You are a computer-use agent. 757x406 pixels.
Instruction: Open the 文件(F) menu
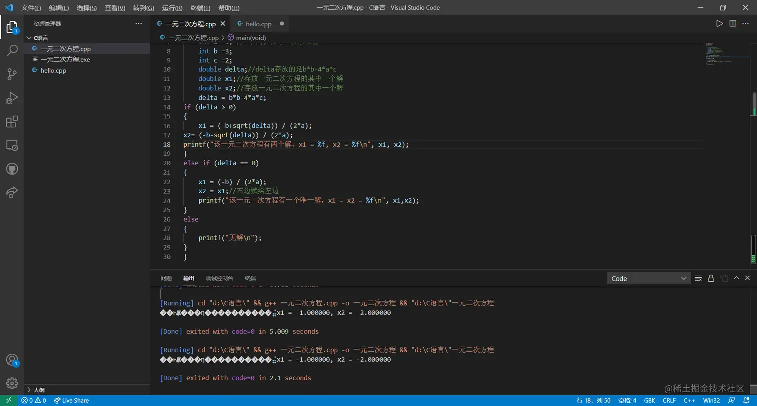(x=31, y=8)
